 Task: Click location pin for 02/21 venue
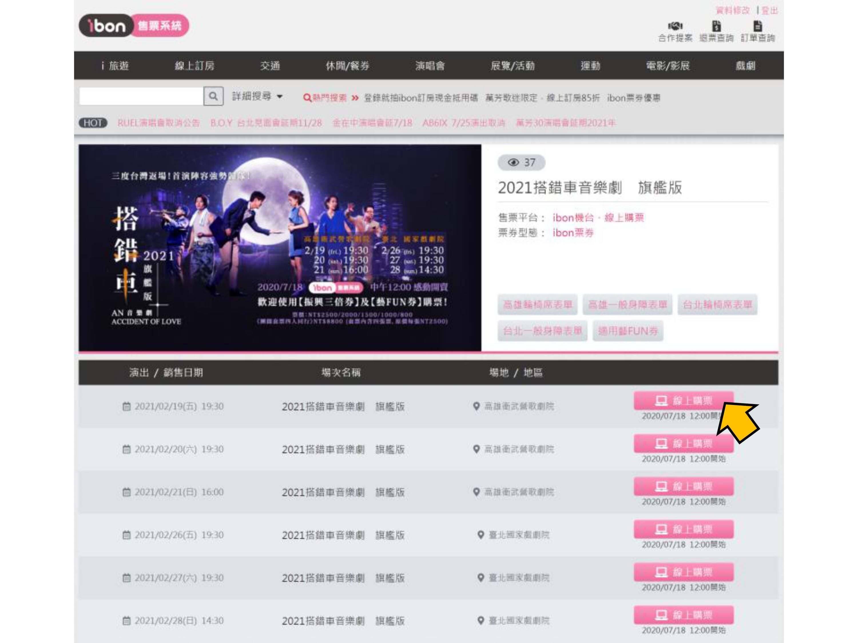(476, 492)
